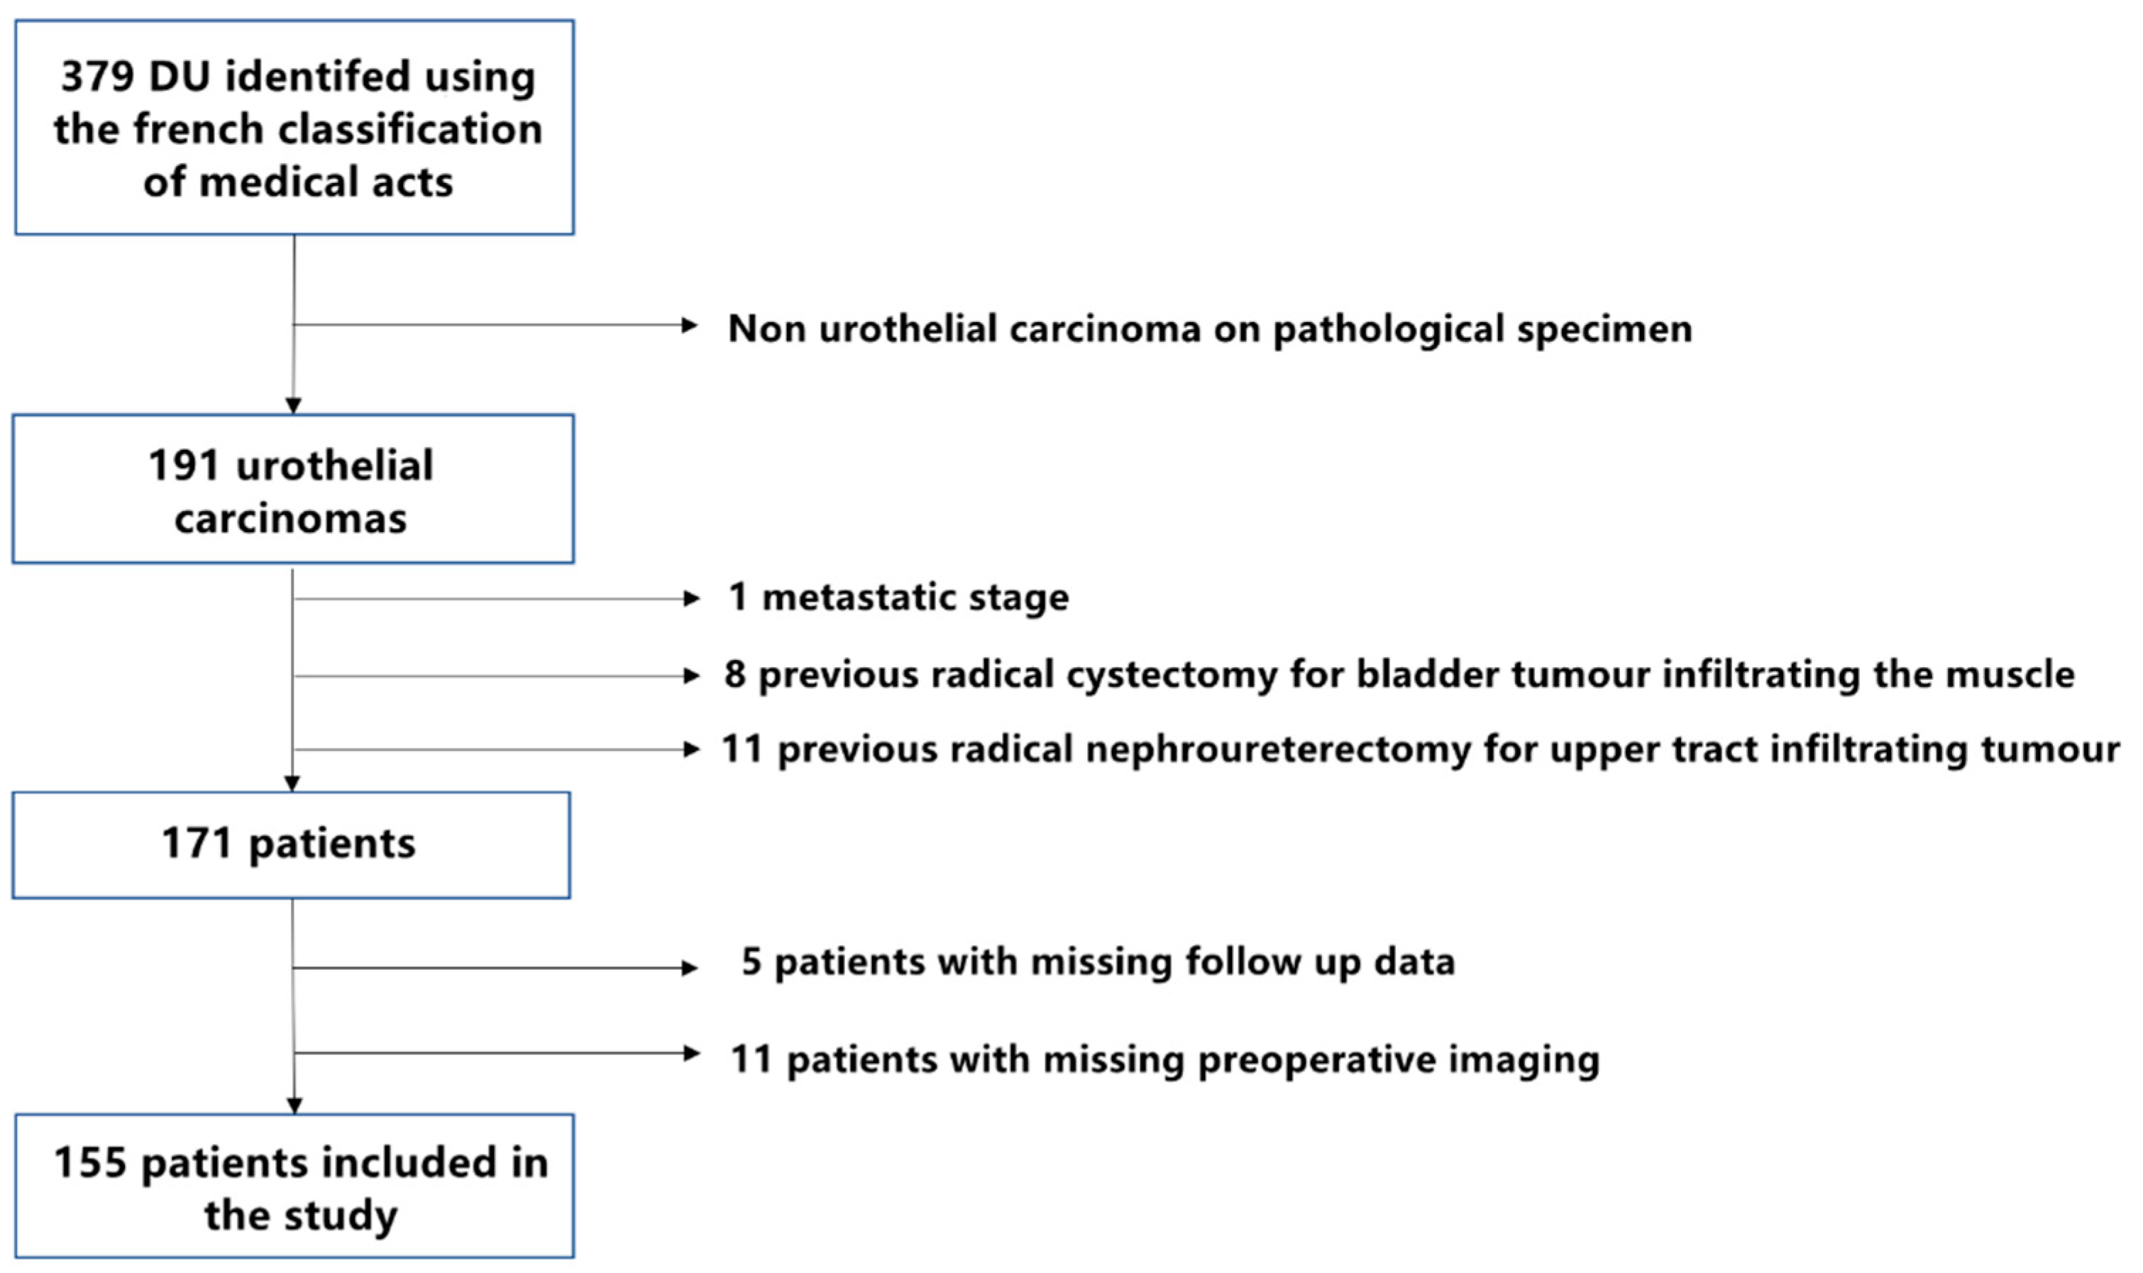Viewport: 2143px width, 1273px height.
Task: Click arrowhead pointing to '5 patients with missing'
Action: (x=690, y=969)
